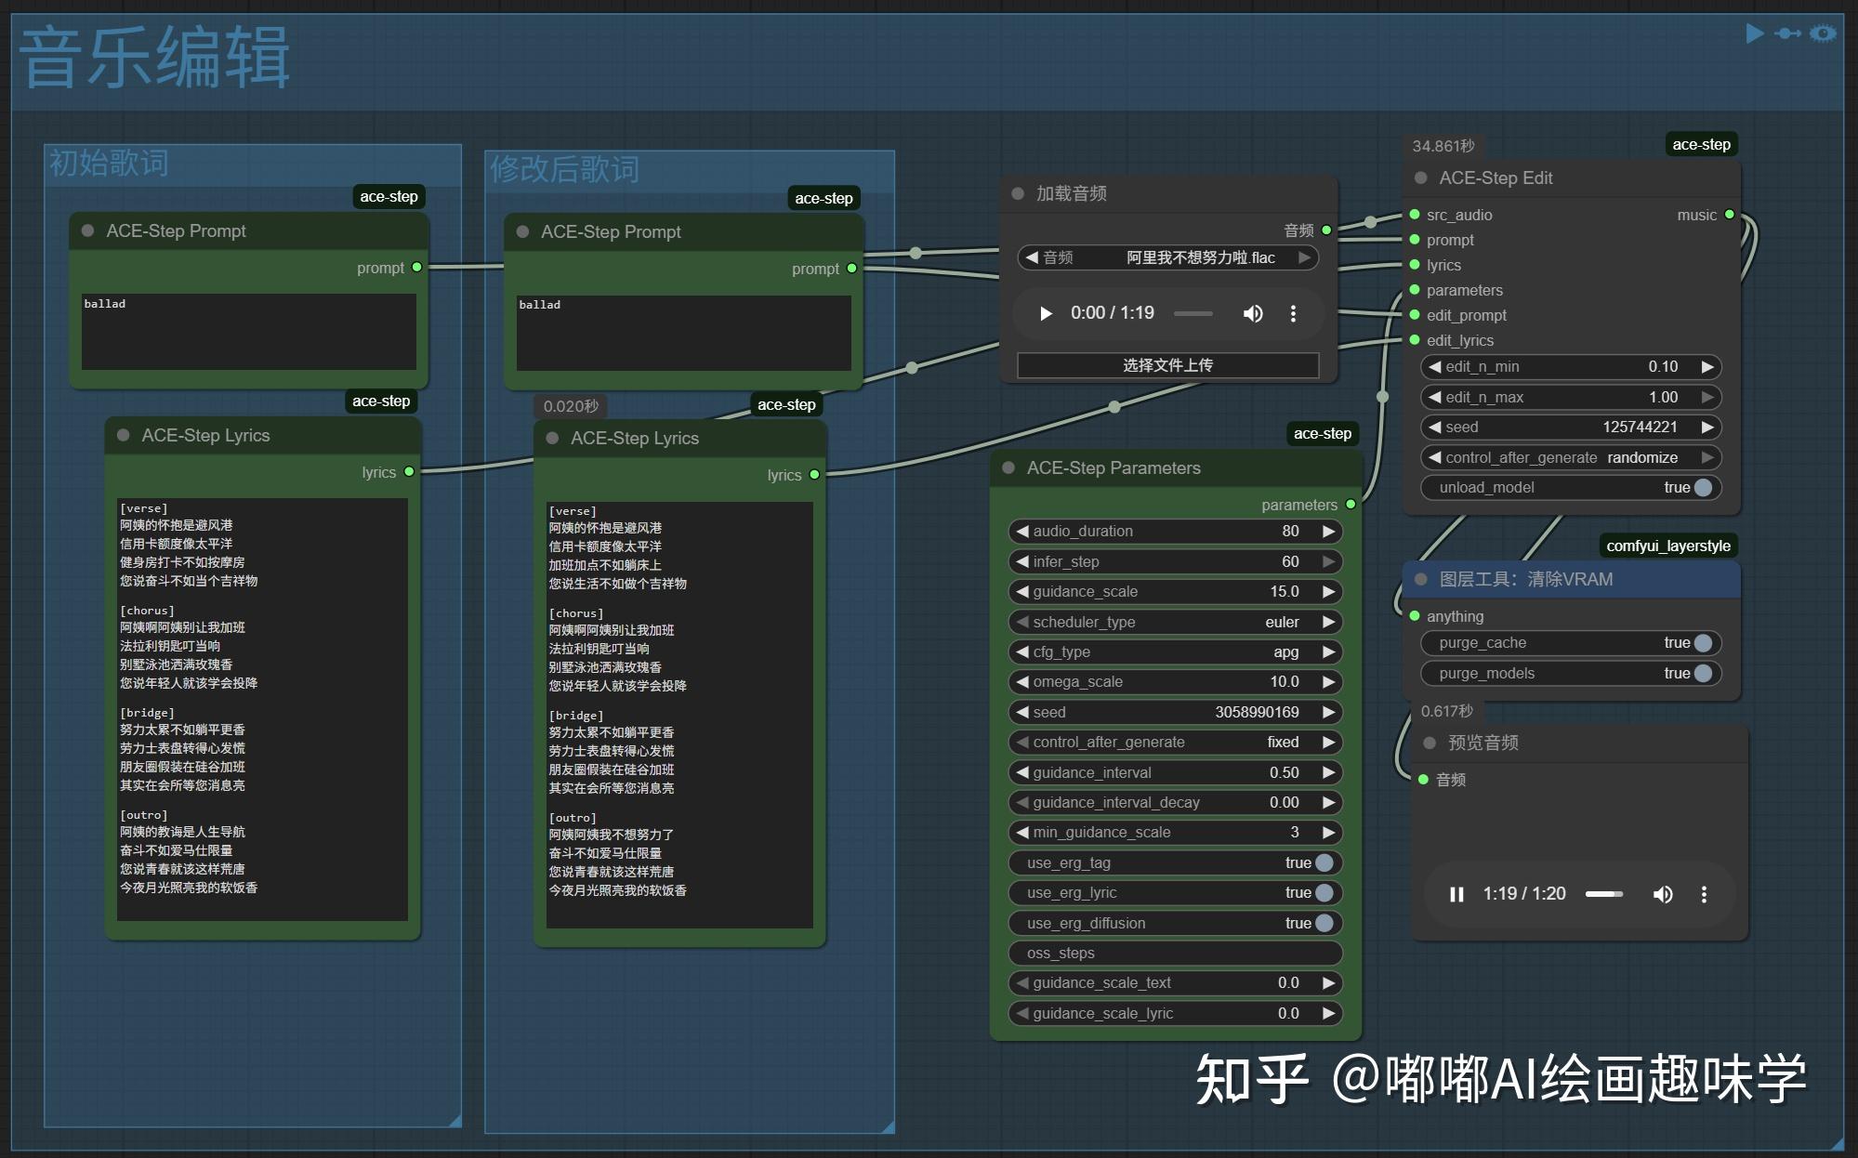The width and height of the screenshot is (1858, 1158).
Task: Open the settings gear icon top-right
Action: click(x=1825, y=33)
